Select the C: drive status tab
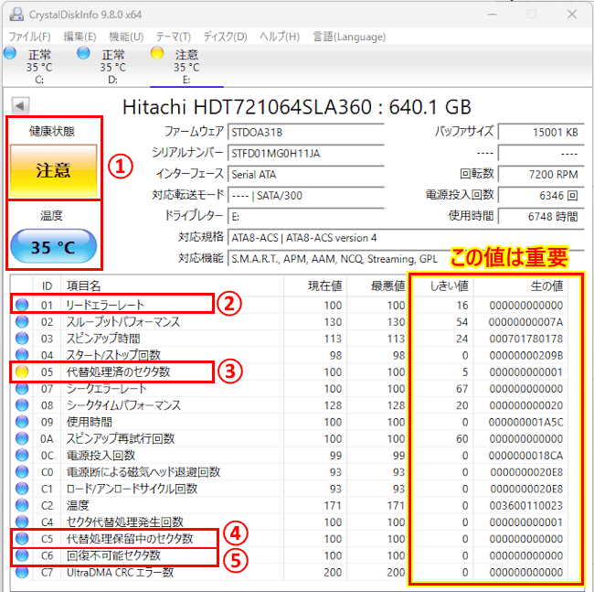This screenshot has height=592, width=594. pos(39,65)
